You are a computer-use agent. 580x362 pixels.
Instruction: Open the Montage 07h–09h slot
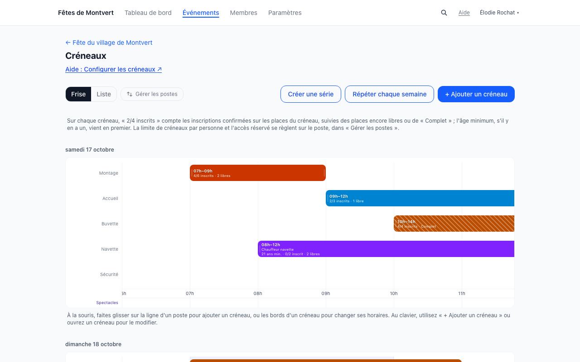coord(258,173)
